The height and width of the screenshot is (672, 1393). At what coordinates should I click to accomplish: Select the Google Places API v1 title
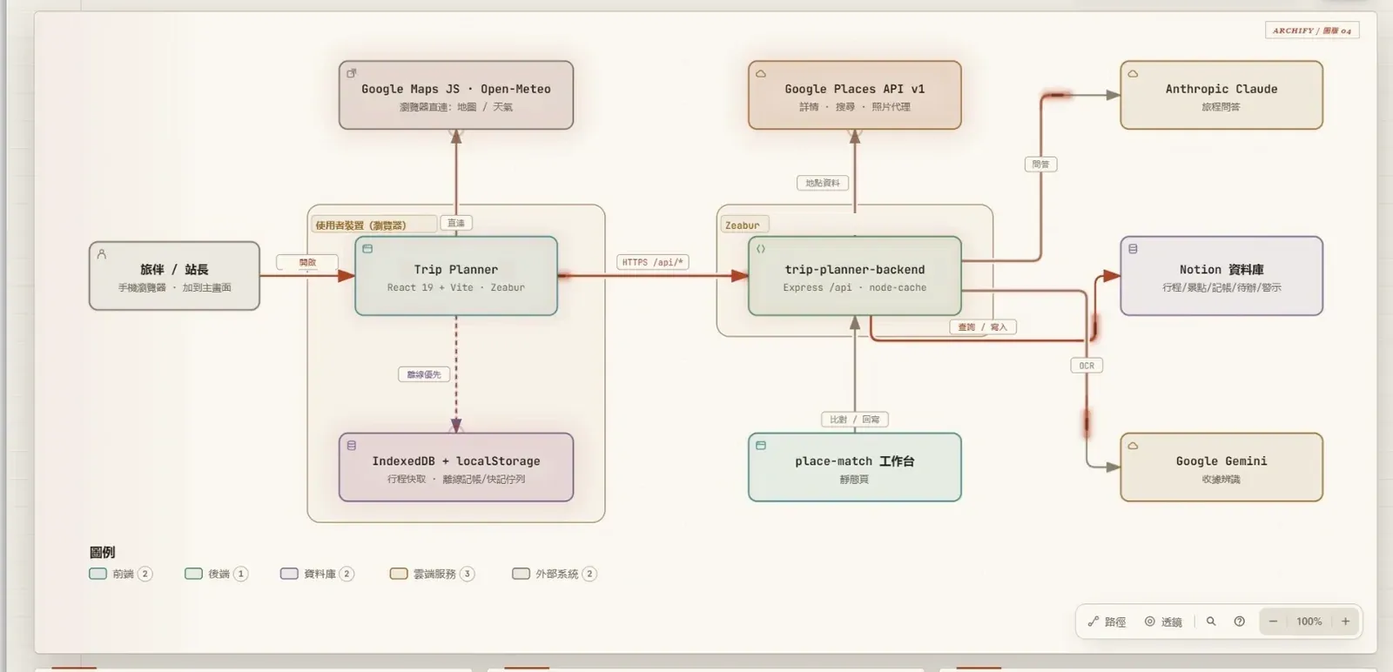(x=855, y=89)
